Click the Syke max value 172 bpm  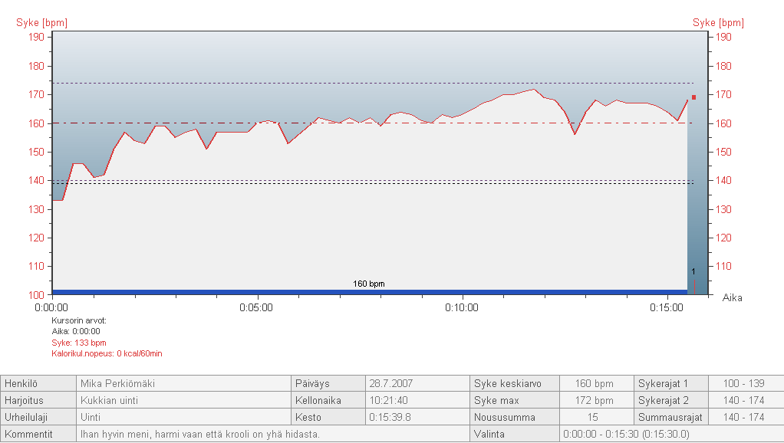tap(595, 400)
